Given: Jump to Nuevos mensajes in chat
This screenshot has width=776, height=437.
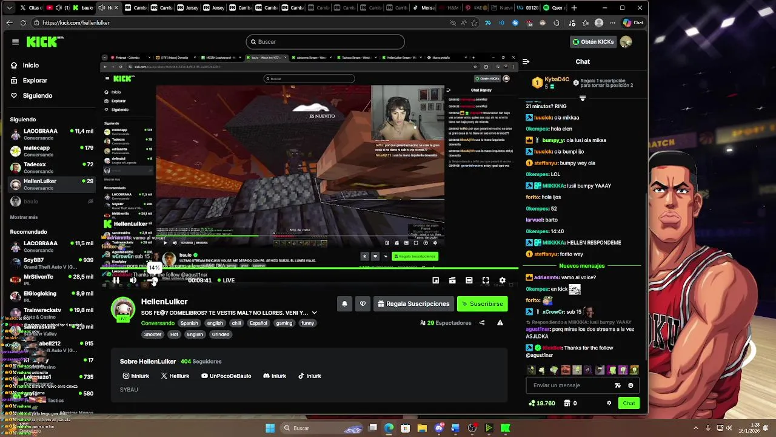Looking at the screenshot, I should tap(581, 266).
